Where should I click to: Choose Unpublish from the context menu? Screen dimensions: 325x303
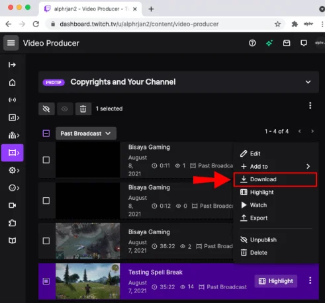click(275, 239)
